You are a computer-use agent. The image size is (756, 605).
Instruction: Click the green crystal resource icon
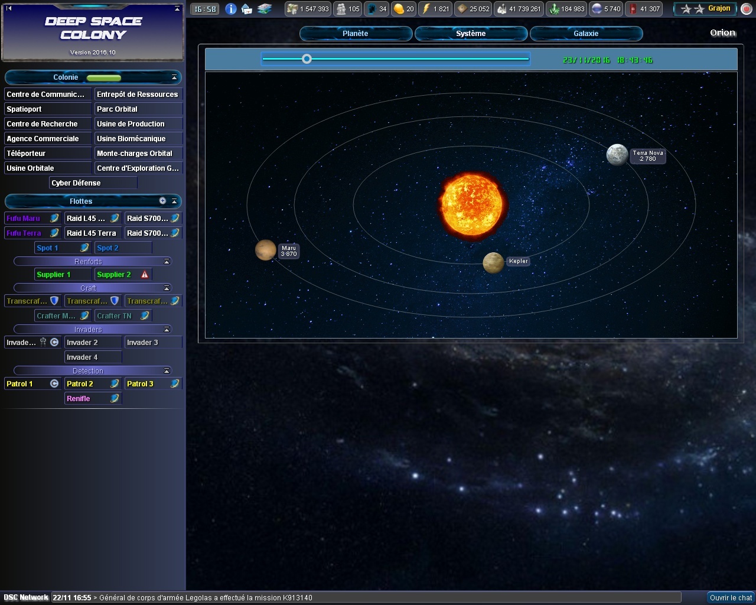point(554,9)
